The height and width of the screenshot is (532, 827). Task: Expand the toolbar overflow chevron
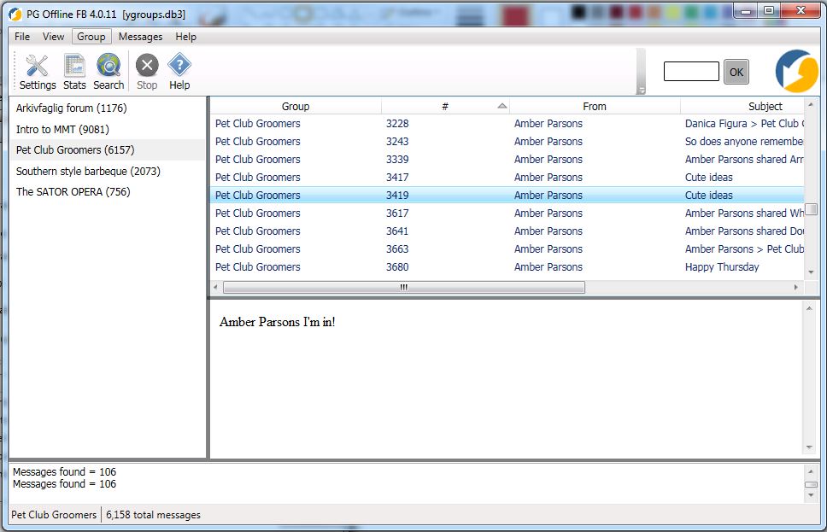[642, 90]
